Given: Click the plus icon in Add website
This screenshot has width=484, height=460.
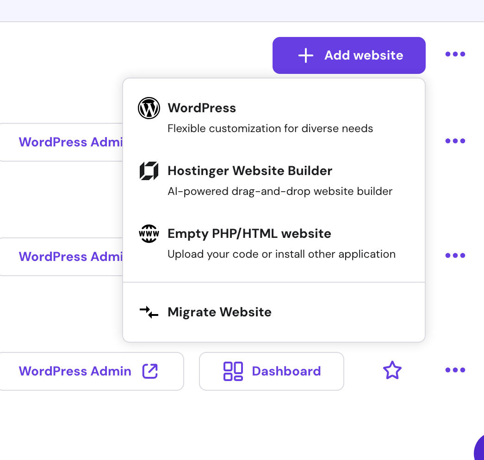Looking at the screenshot, I should click(305, 55).
